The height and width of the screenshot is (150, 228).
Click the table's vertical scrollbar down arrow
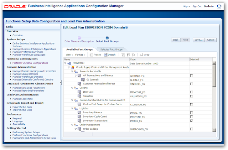[213, 129]
